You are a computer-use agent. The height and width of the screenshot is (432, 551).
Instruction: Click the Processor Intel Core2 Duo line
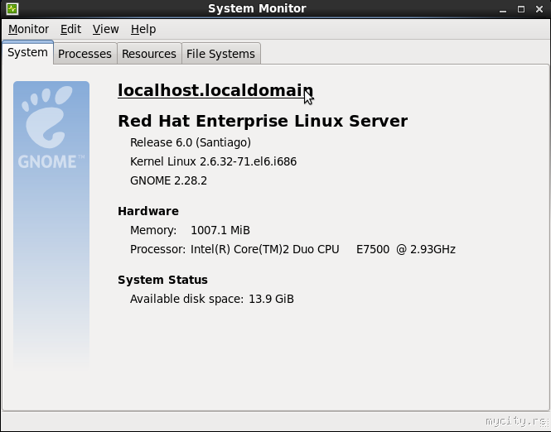[292, 249]
